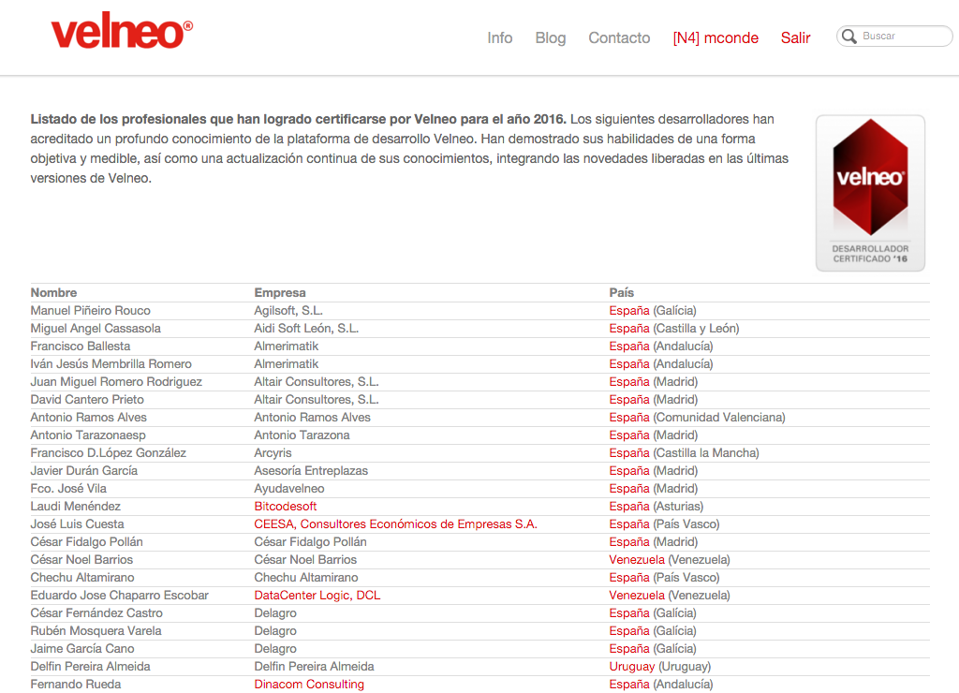Click Venezuela in César Noel Barrios row

637,560
